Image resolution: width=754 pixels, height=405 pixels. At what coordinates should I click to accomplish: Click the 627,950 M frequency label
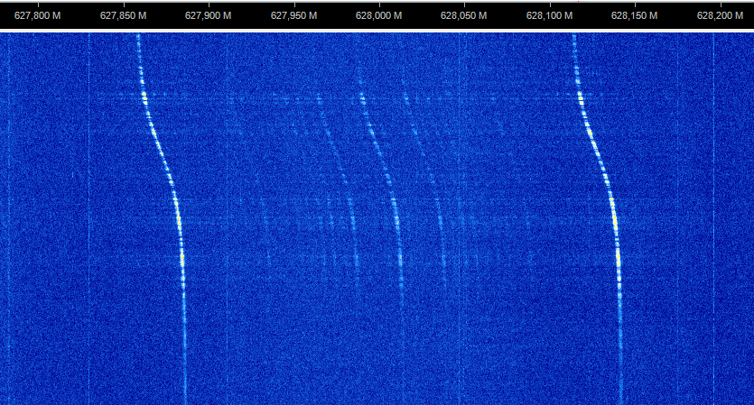pos(293,16)
